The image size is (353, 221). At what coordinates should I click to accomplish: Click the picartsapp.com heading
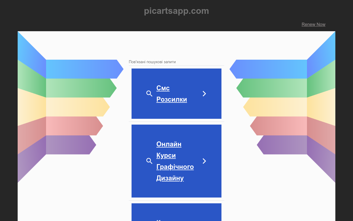[176, 11]
